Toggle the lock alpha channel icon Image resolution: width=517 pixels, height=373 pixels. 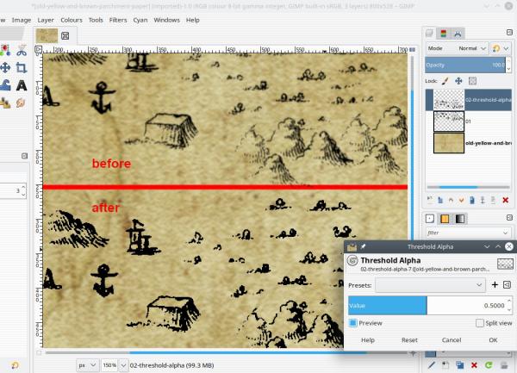[472, 81]
